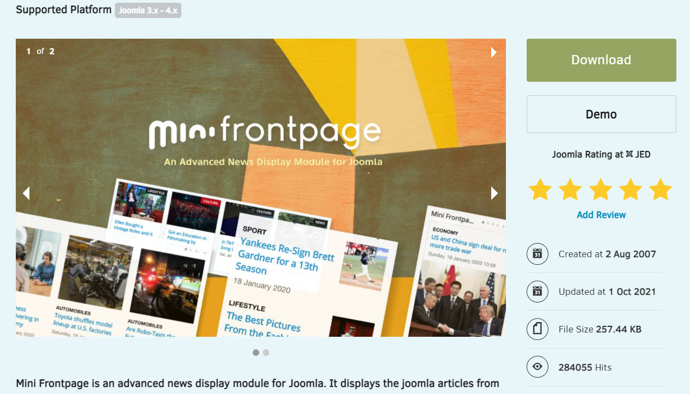The image size is (690, 394).
Task: Click the third rating star
Action: tap(601, 189)
